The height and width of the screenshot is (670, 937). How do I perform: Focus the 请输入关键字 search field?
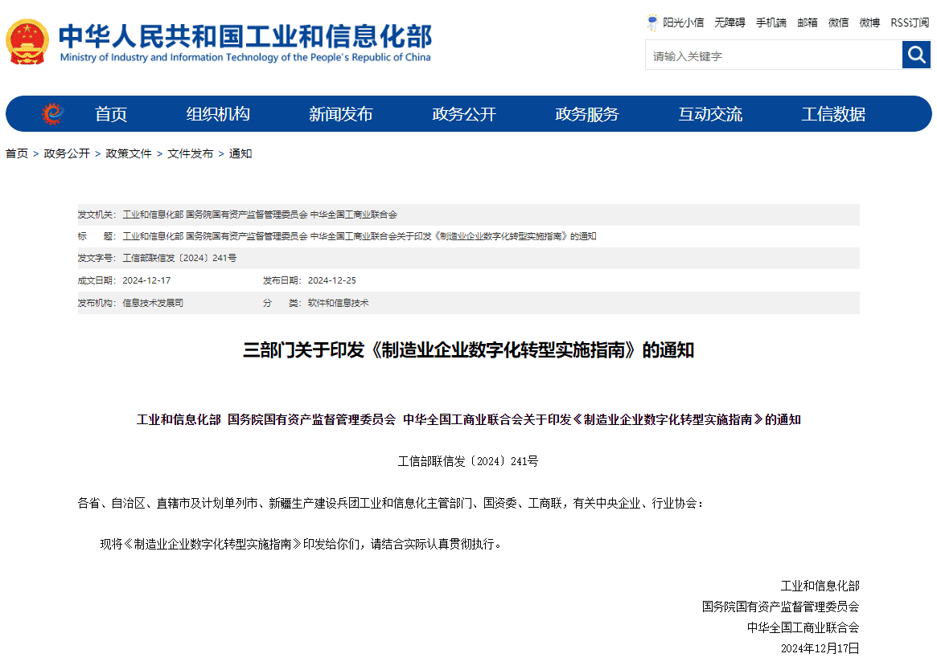(x=774, y=55)
